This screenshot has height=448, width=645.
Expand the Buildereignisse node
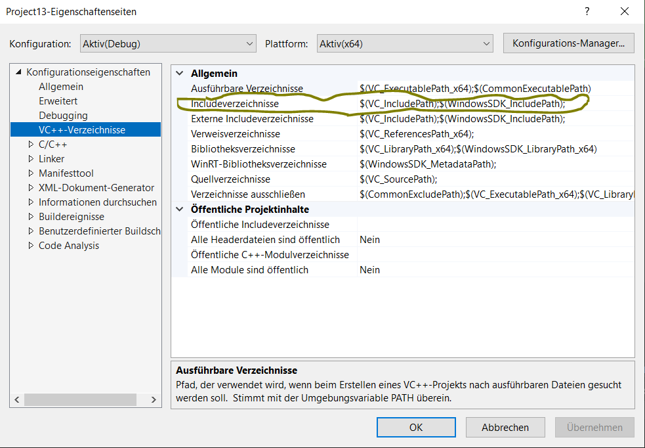click(x=30, y=216)
